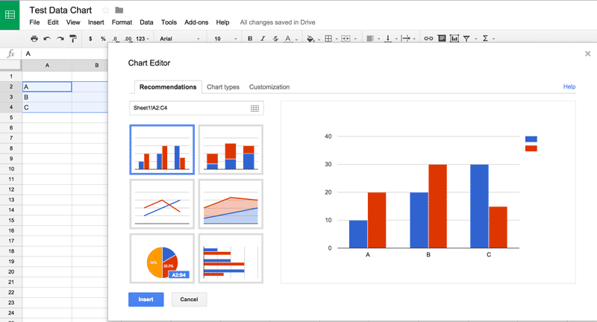Open the fill color bucket
The height and width of the screenshot is (322, 597).
[310, 39]
